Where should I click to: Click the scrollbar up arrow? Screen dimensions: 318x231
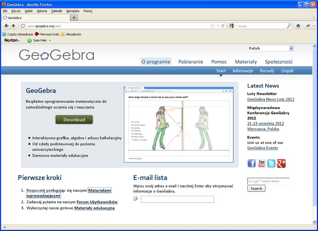tap(314, 46)
